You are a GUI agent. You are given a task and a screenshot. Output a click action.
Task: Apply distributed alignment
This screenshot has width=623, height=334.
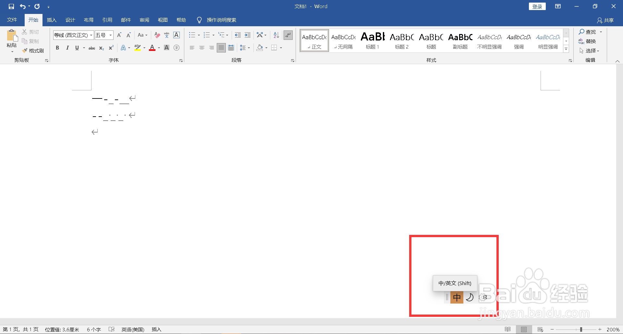click(x=231, y=48)
